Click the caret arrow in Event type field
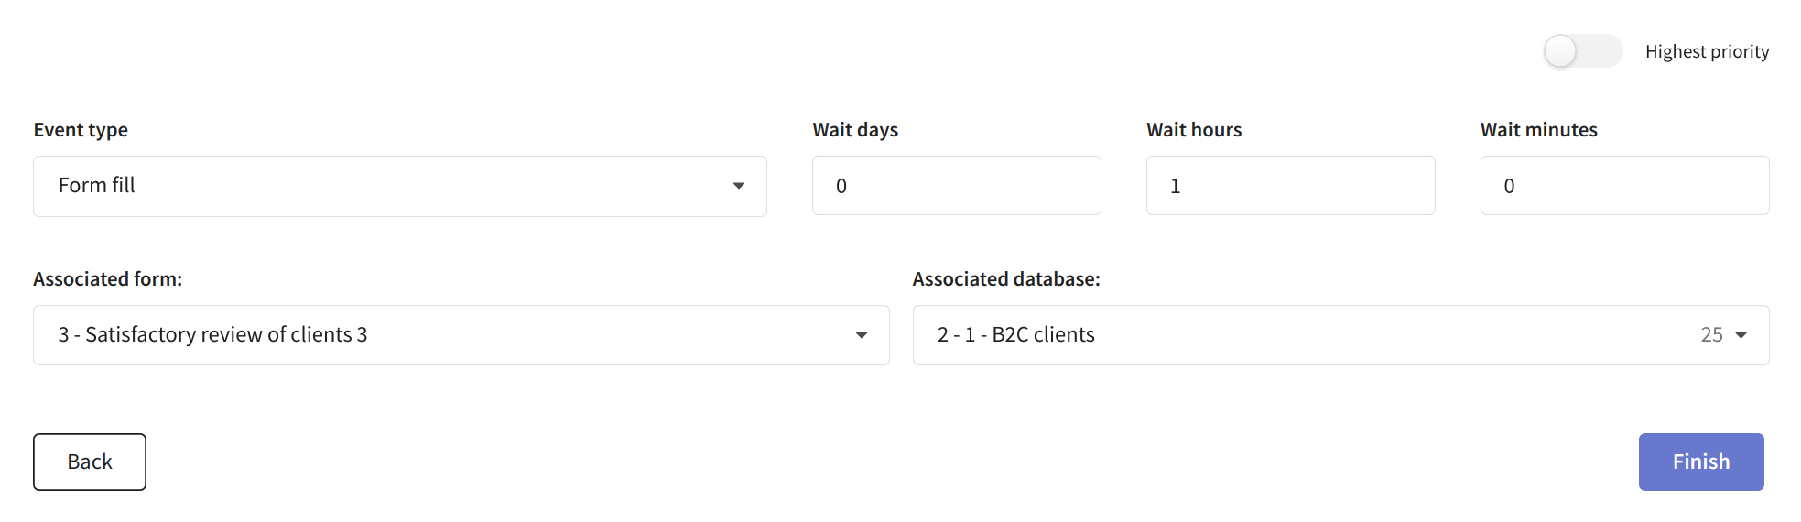Image resolution: width=1801 pixels, height=522 pixels. (739, 186)
